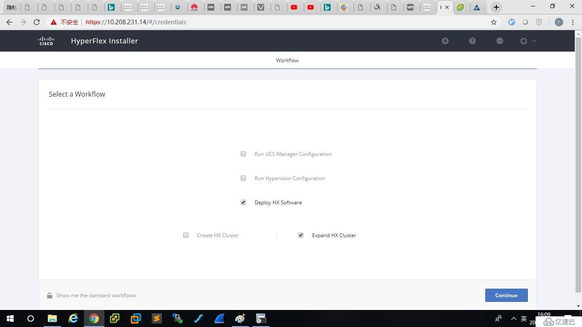582x327 pixels.
Task: Click the download icon in the HyperFlex header
Action: click(445, 41)
